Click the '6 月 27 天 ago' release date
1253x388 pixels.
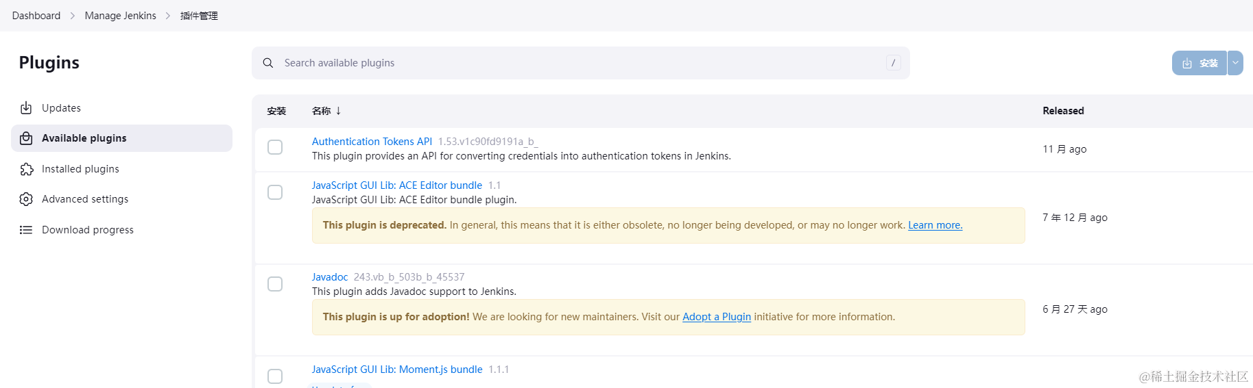click(x=1075, y=309)
